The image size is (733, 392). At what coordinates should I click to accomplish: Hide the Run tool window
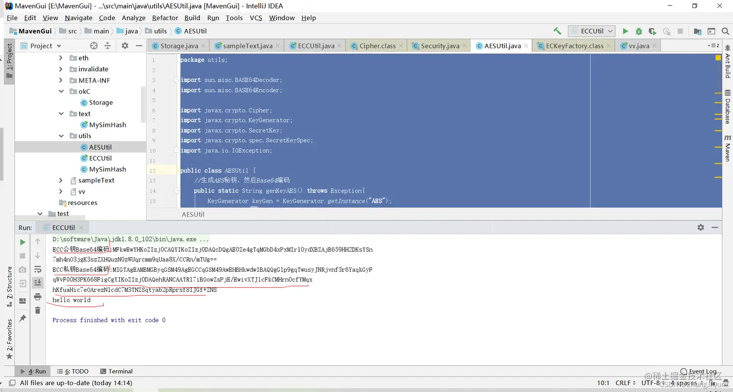(715, 227)
